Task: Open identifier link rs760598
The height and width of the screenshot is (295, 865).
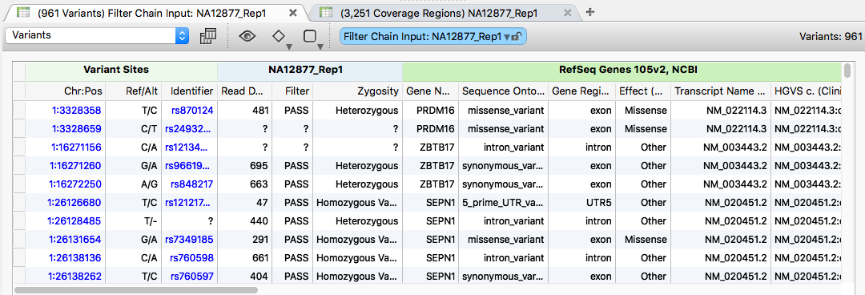Action: click(192, 258)
